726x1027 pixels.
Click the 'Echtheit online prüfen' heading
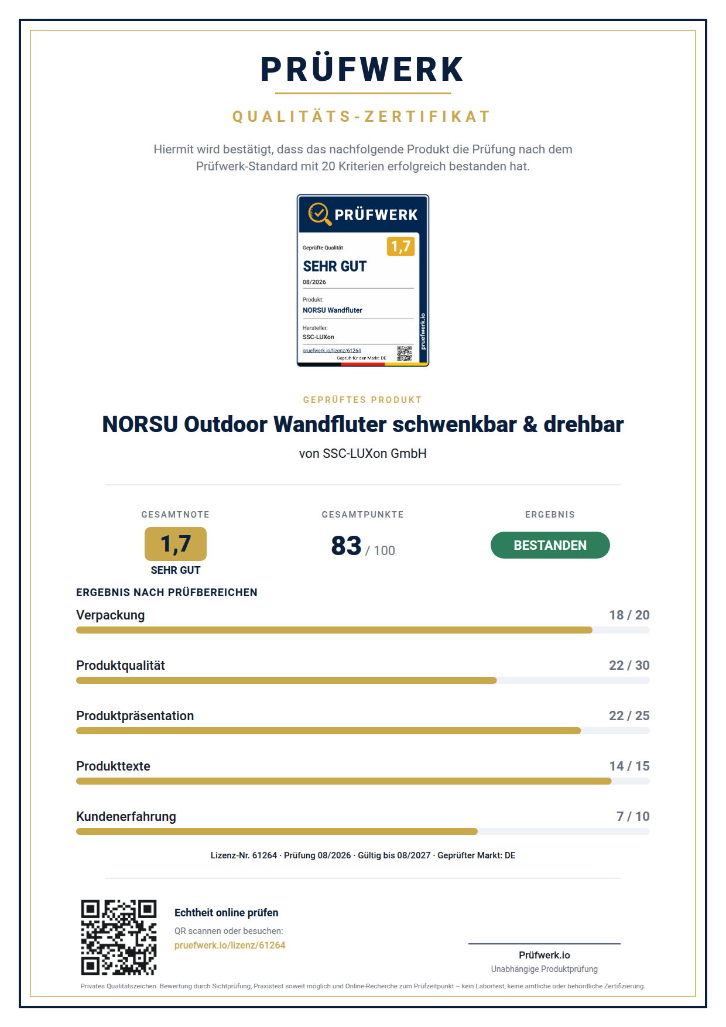coord(227,913)
